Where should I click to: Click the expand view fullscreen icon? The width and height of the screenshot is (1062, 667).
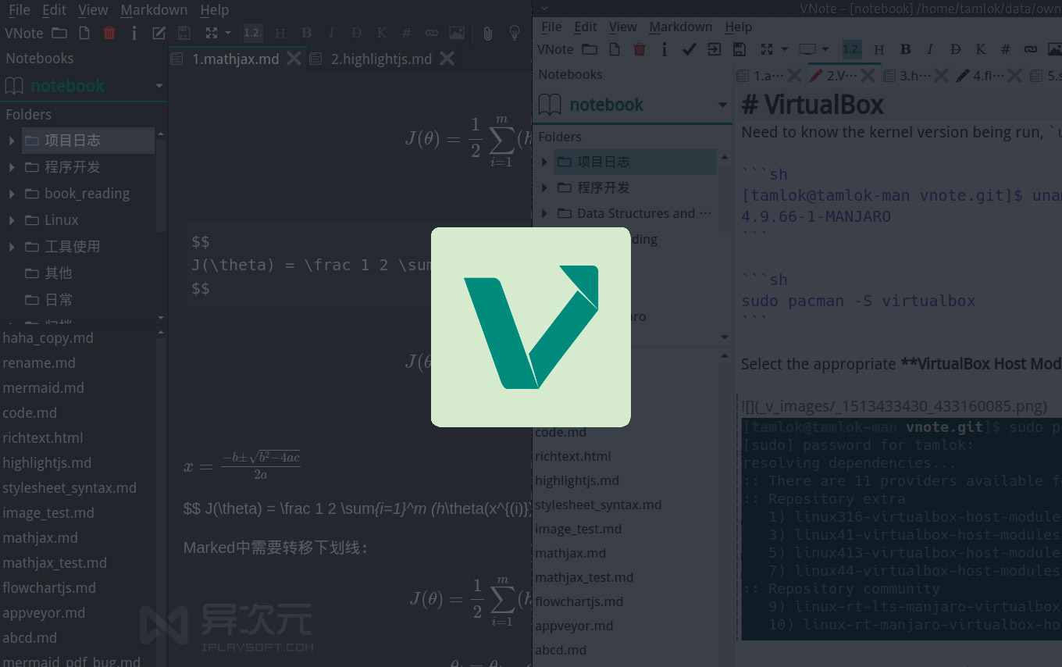[212, 33]
